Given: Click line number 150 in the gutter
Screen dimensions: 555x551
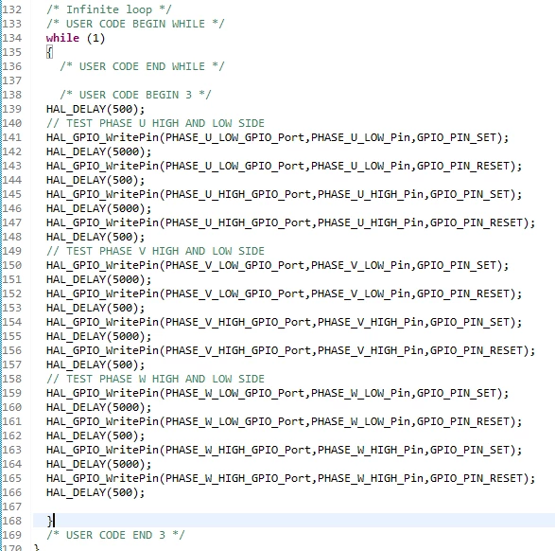Looking at the screenshot, I should (x=11, y=265).
